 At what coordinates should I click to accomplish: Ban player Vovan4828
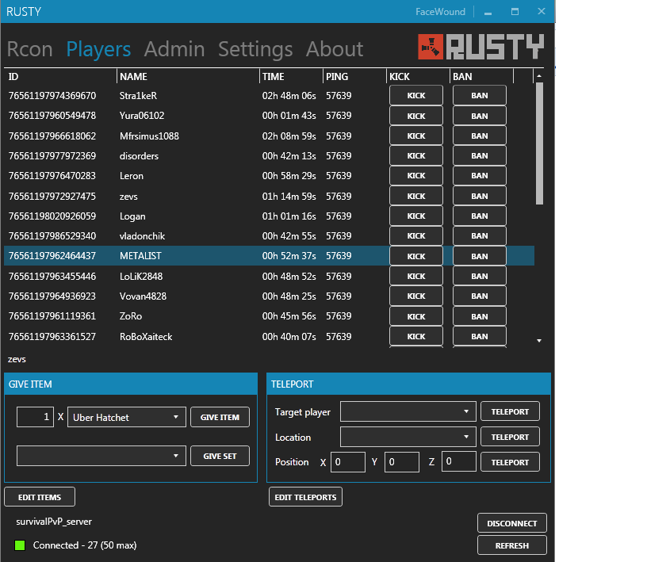click(480, 296)
